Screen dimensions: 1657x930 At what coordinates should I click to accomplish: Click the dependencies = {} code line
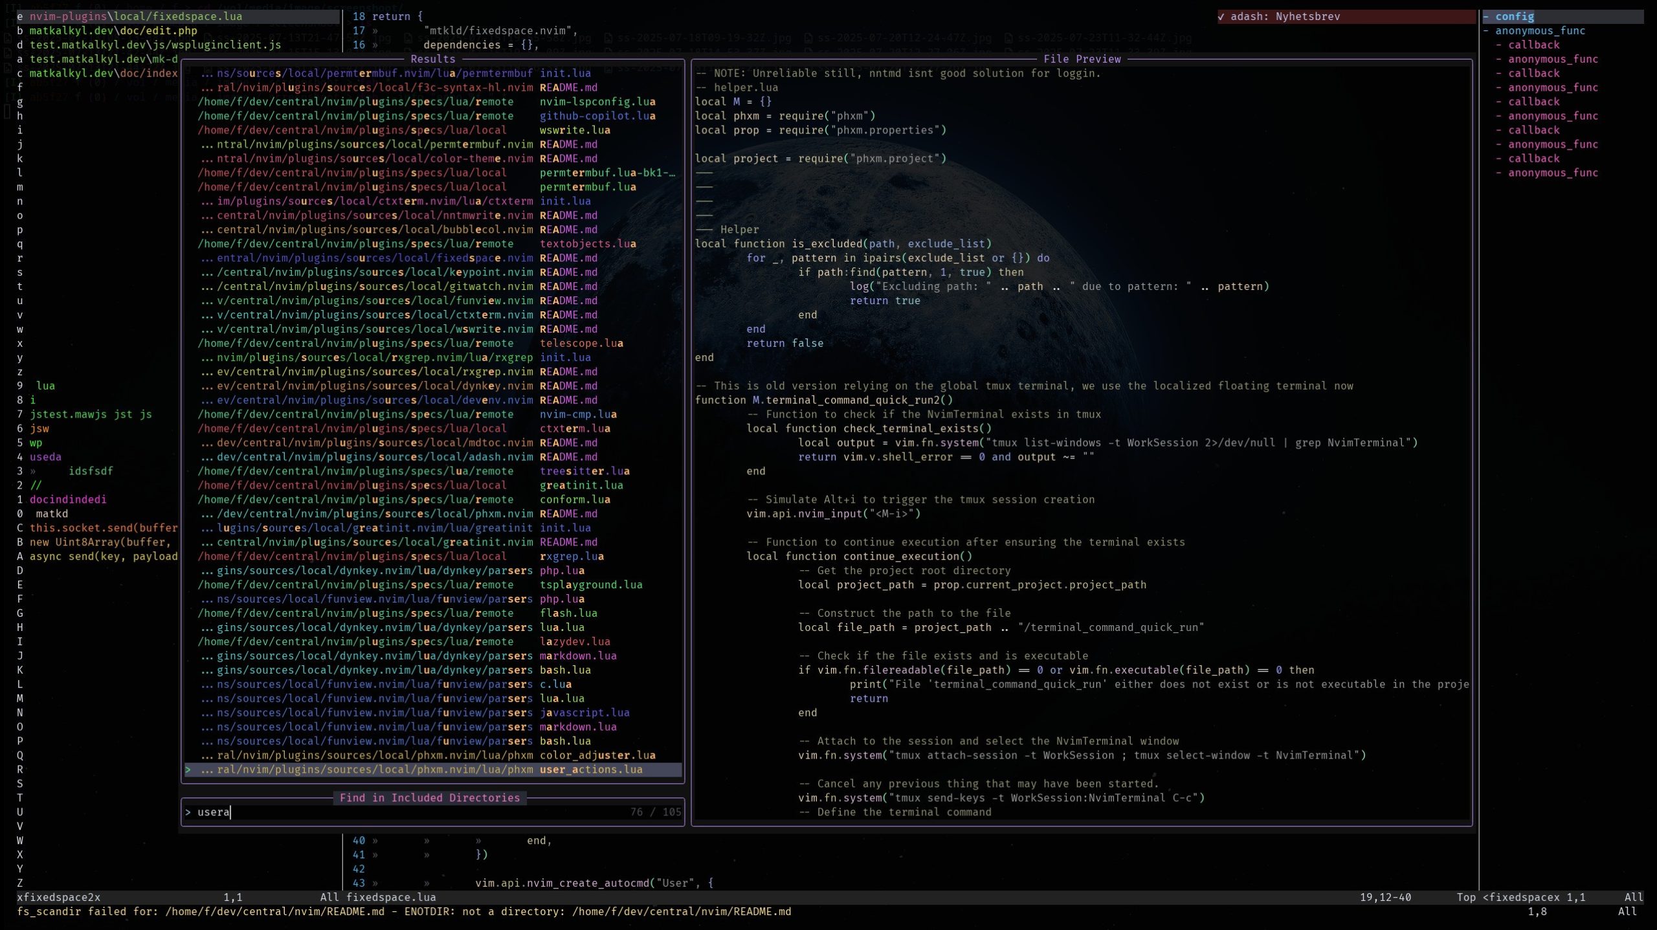(481, 45)
